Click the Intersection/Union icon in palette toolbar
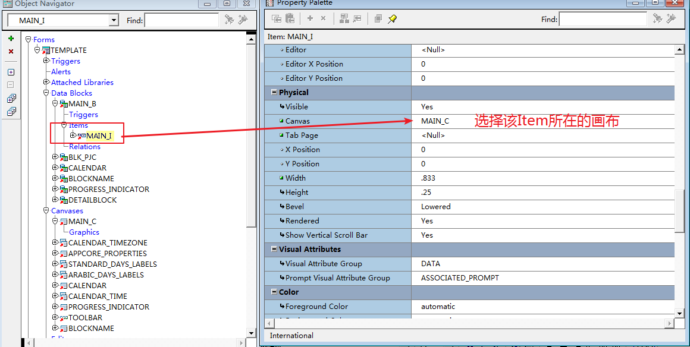This screenshot has height=347, width=690. coord(378,18)
